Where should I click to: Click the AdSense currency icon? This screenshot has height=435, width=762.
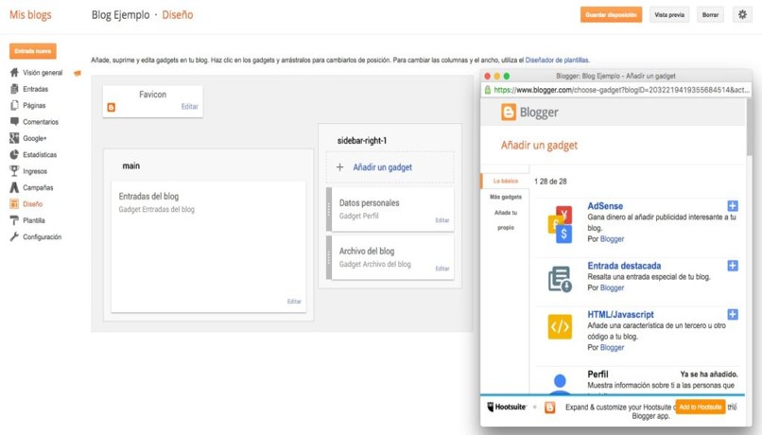pyautogui.click(x=560, y=224)
